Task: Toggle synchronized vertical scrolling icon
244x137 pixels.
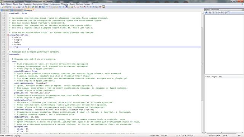Action: pos(53,7)
